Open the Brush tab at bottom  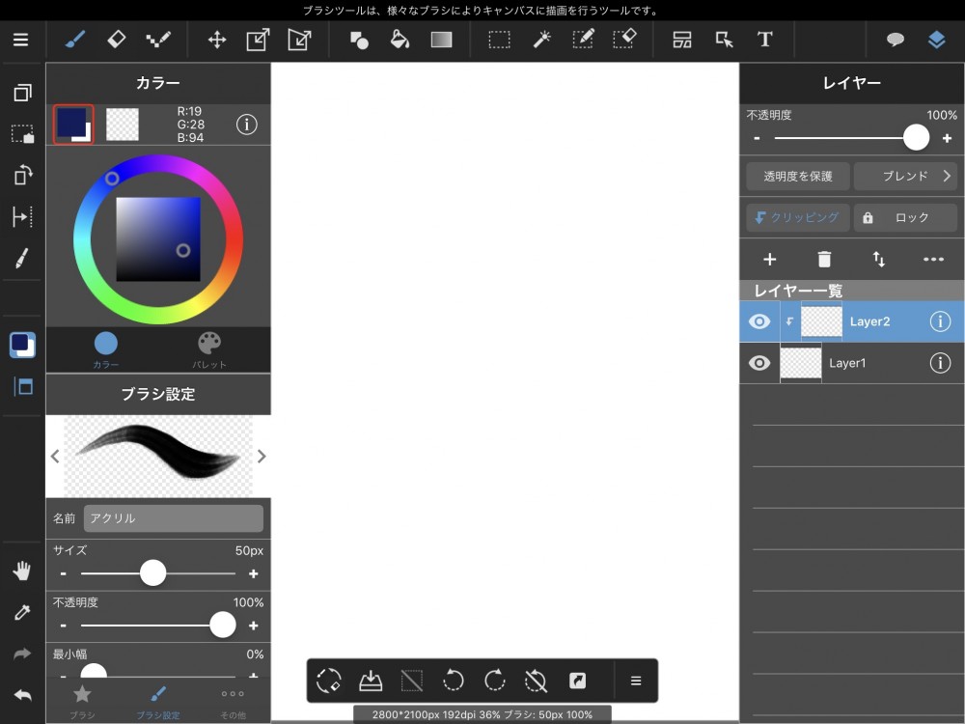[82, 700]
